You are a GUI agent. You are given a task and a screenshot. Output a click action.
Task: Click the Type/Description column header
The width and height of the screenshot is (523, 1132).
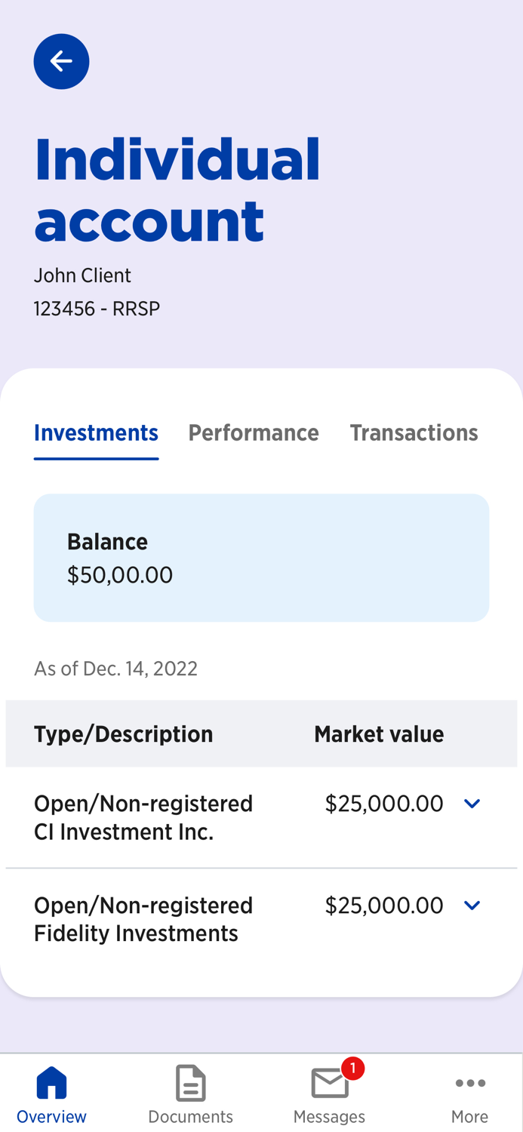pyautogui.click(x=123, y=734)
